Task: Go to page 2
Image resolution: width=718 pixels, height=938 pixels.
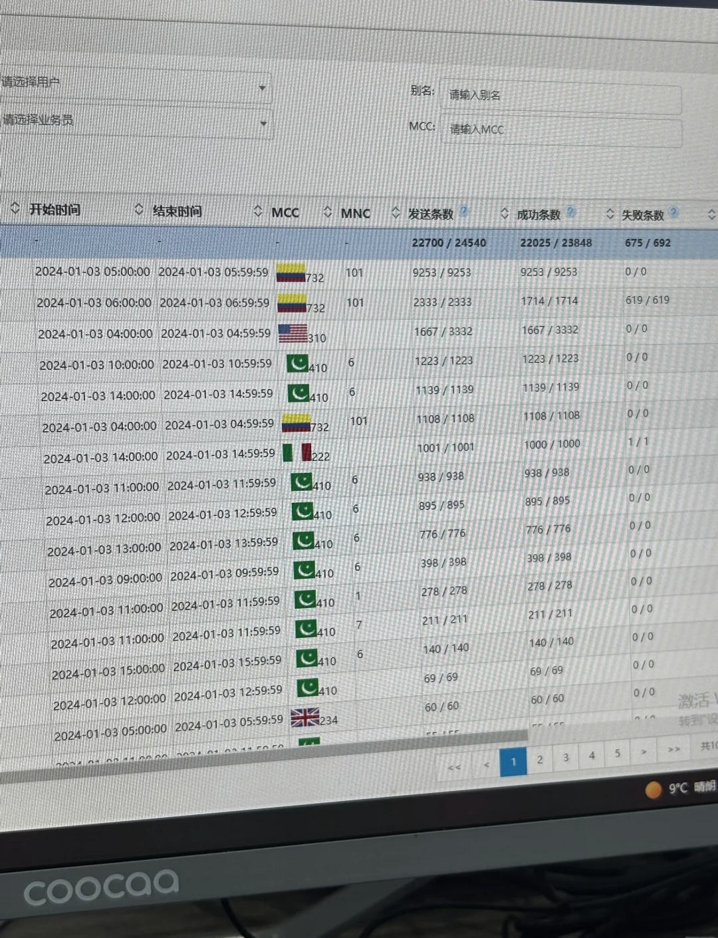Action: [x=540, y=759]
